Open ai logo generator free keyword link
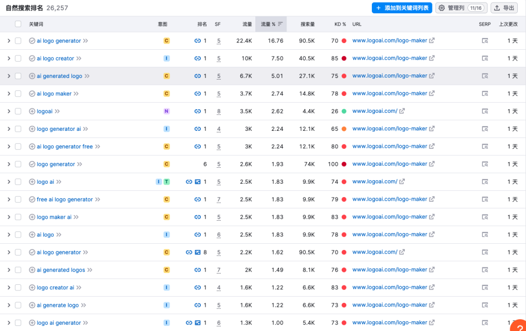This screenshot has height=331, width=526. pyautogui.click(x=65, y=146)
